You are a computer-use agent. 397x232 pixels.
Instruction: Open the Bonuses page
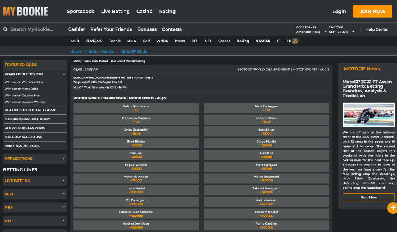click(147, 29)
